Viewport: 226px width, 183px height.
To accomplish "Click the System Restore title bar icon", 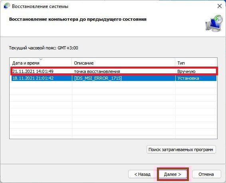I will (6, 6).
